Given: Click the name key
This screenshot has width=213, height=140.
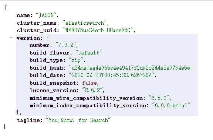Looking at the screenshot, I should (23, 15).
